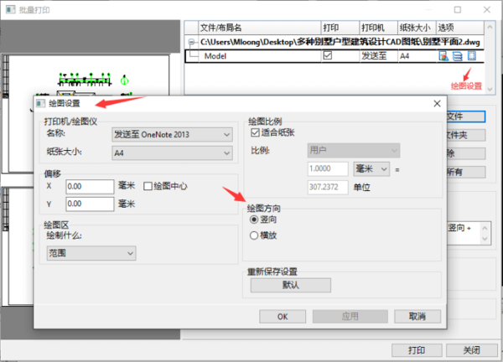Open the disabled scale user dropdown
The image size is (503, 362).
point(354,150)
